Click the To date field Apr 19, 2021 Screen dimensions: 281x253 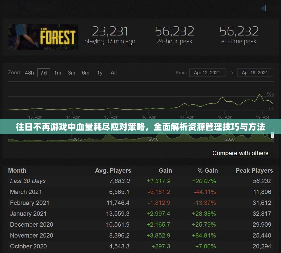[x=255, y=73]
